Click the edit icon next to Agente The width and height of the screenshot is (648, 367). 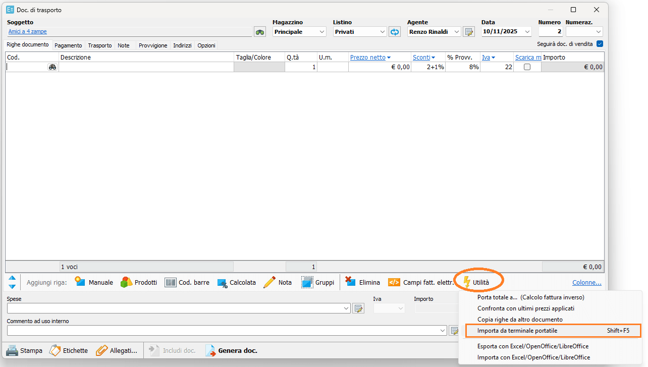469,32
